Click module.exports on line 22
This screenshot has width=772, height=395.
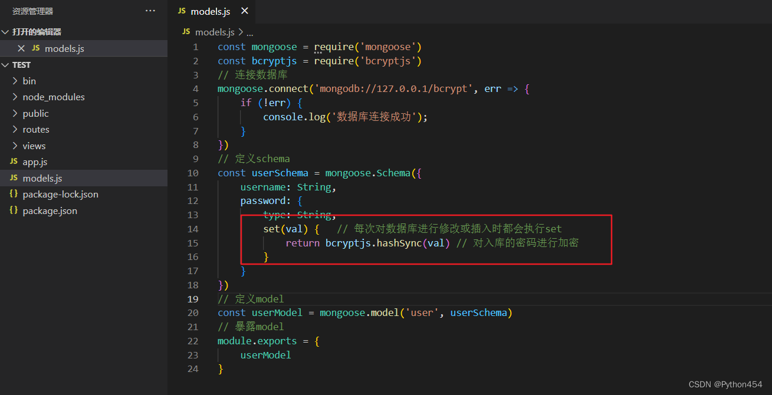click(x=257, y=341)
